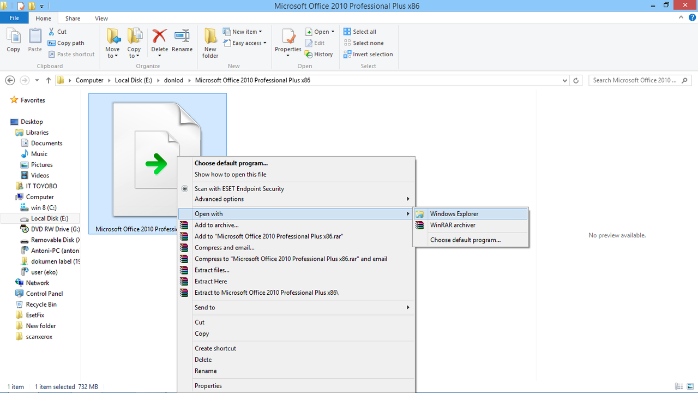Expand the Advanced options submenu
This screenshot has width=698, height=393.
(x=297, y=199)
